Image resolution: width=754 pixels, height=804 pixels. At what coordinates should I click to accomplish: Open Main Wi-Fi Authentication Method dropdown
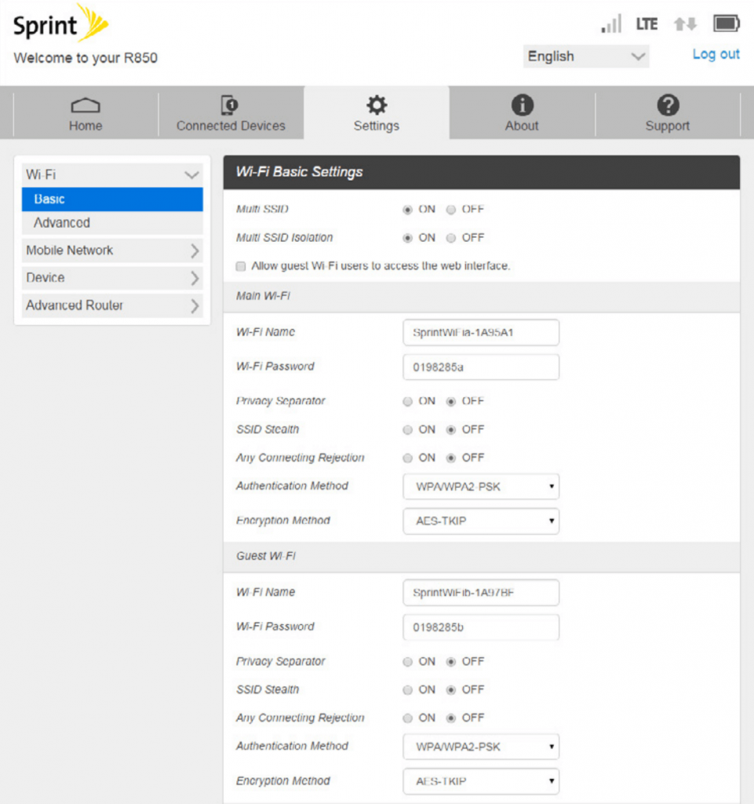(480, 487)
